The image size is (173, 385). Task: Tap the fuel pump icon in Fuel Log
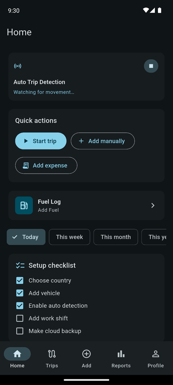click(x=24, y=205)
